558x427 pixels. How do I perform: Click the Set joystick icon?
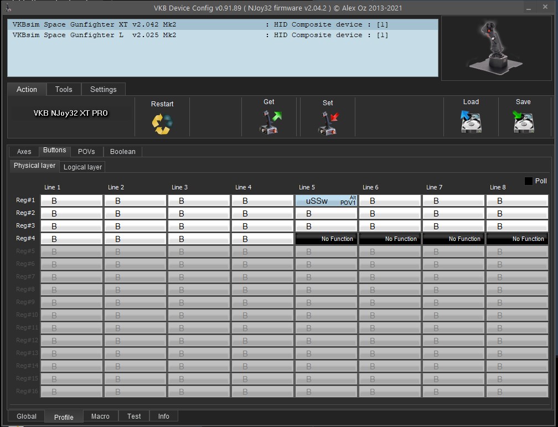coord(328,122)
